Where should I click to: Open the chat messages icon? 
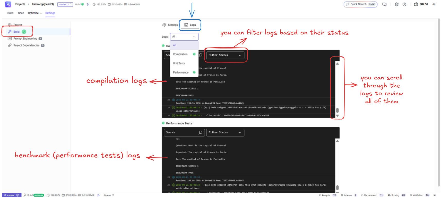384,4
